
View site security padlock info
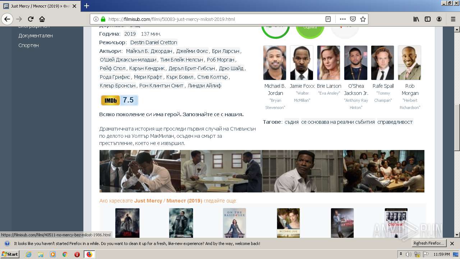click(x=103, y=19)
